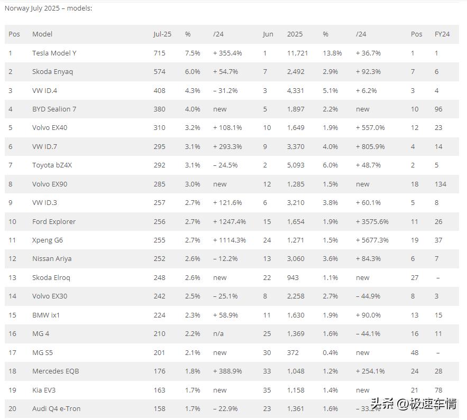Click the Model column header
Screen dimensions: 467x420
tap(42, 34)
